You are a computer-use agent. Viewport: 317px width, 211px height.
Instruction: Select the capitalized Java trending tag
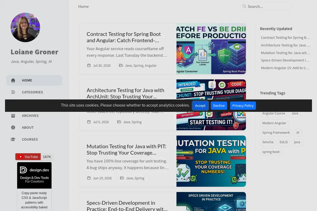point(295,113)
